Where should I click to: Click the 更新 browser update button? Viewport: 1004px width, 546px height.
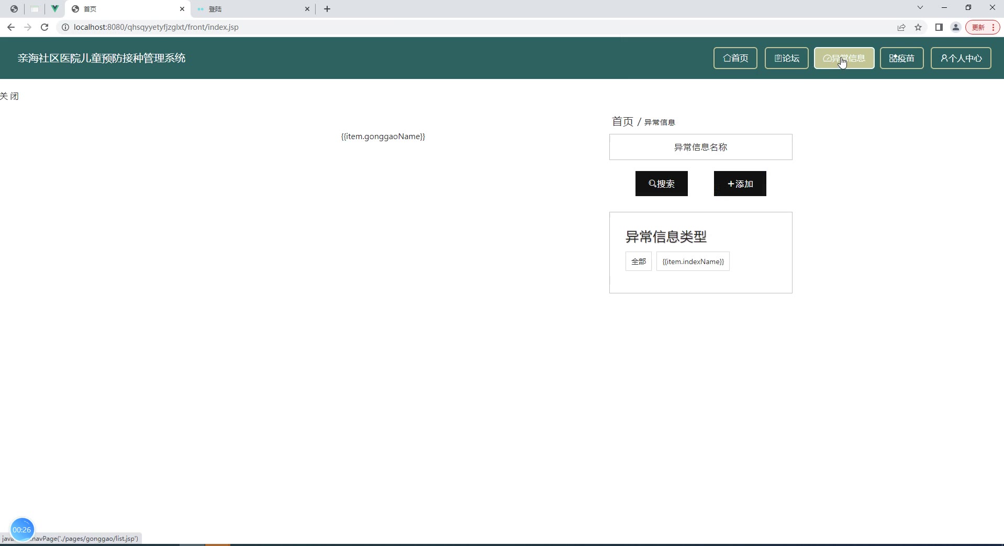983,27
